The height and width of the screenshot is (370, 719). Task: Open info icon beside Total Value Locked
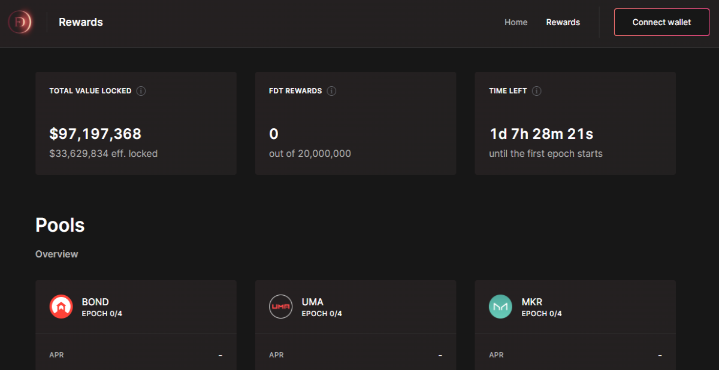[x=141, y=91]
